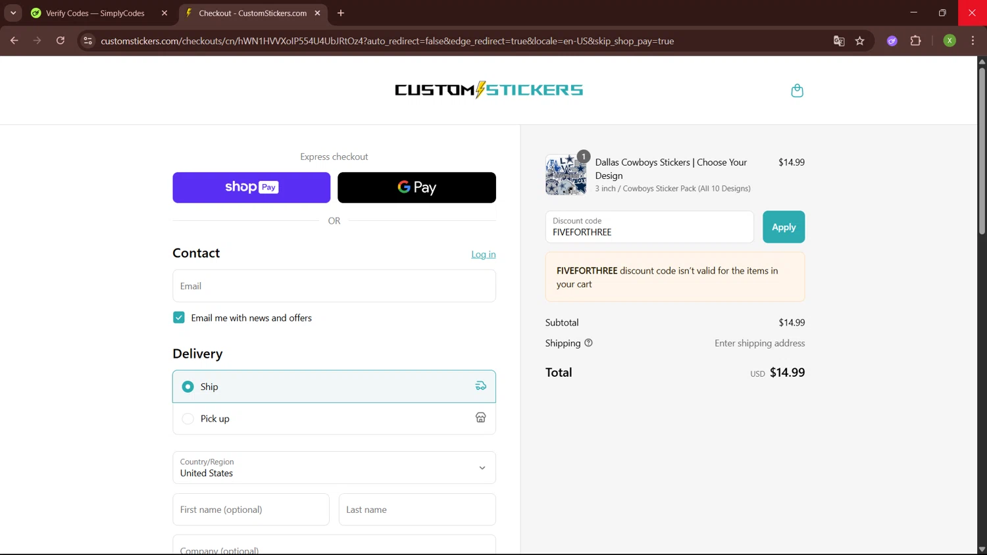Open the purple extension icon in toolbar
This screenshot has width=987, height=555.
click(x=892, y=41)
